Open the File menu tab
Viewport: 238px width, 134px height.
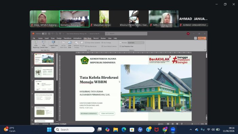pyautogui.click(x=34, y=38)
